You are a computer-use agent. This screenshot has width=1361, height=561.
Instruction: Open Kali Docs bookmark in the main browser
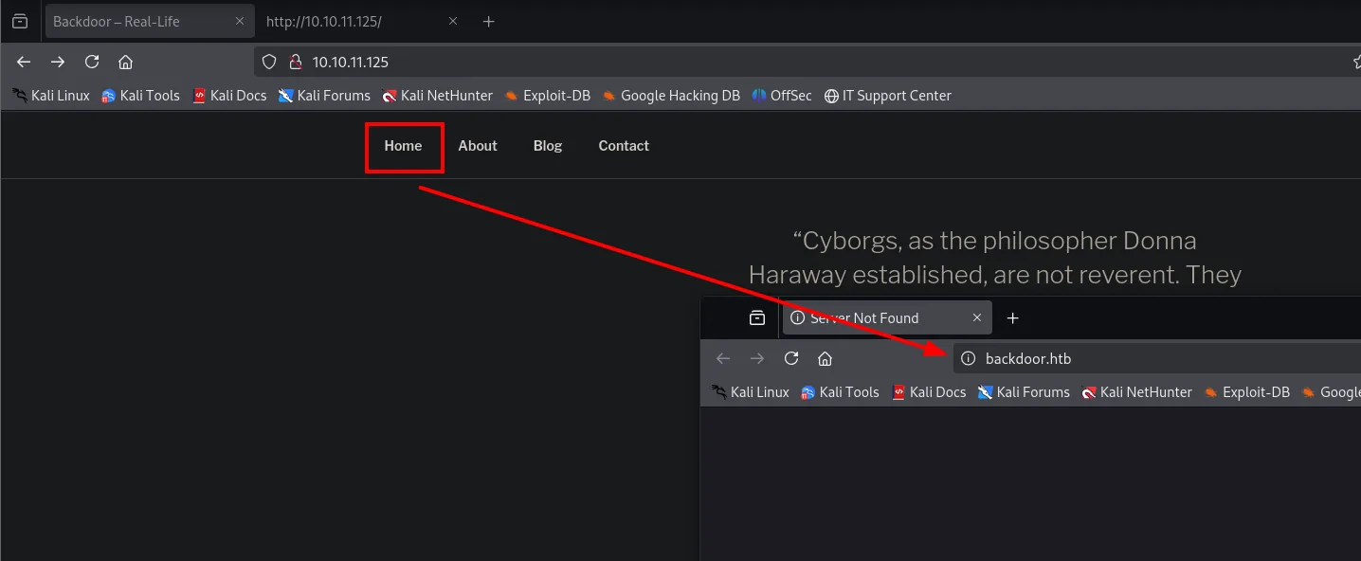[x=229, y=96]
